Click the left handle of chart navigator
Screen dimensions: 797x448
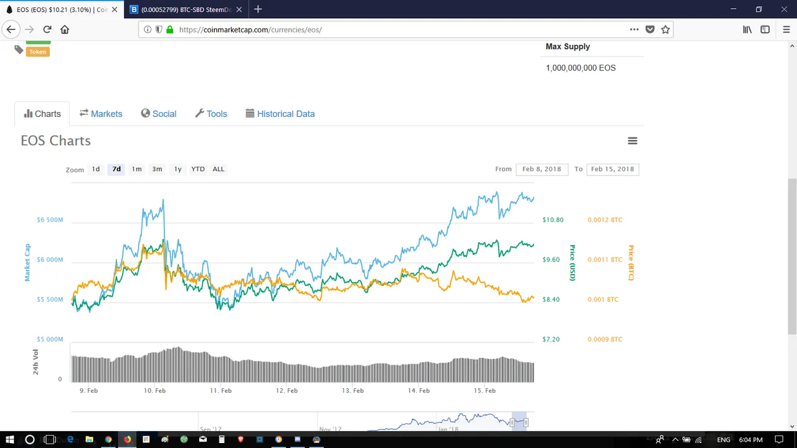point(512,422)
